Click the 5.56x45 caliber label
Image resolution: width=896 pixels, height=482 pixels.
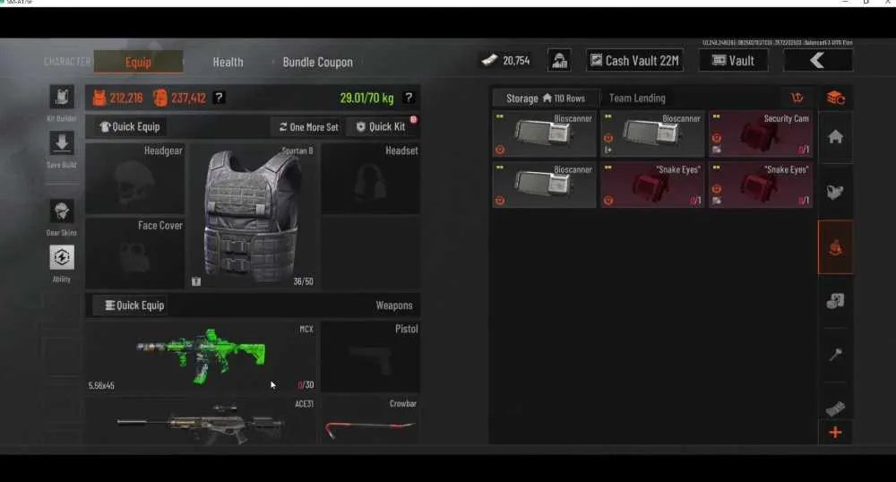point(101,385)
